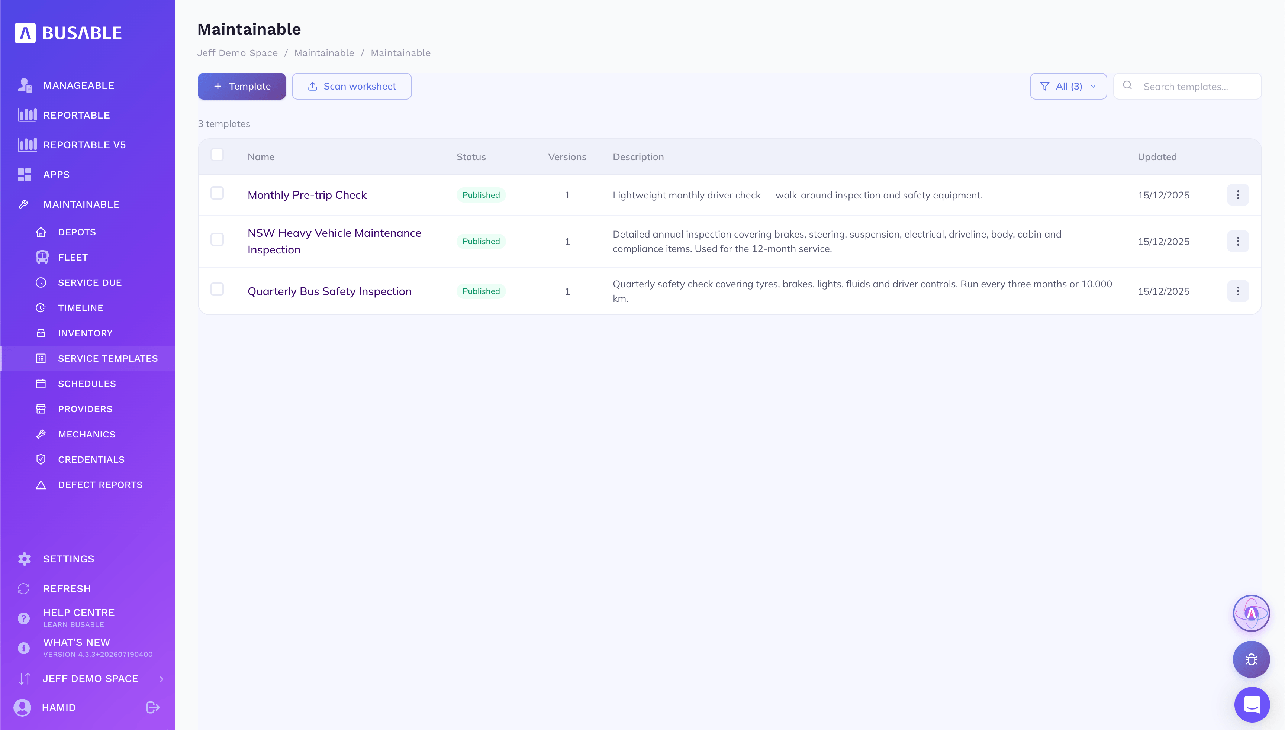This screenshot has height=730, width=1285.
Task: Click the Help Centre question mark icon
Action: tap(23, 618)
